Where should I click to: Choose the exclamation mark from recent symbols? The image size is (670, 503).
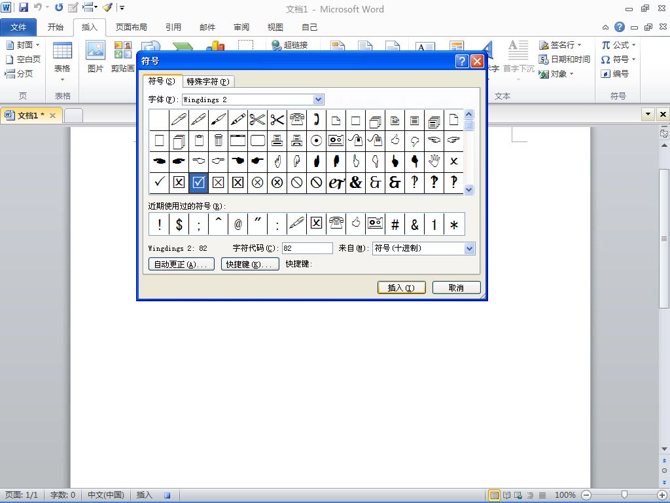[x=160, y=224]
